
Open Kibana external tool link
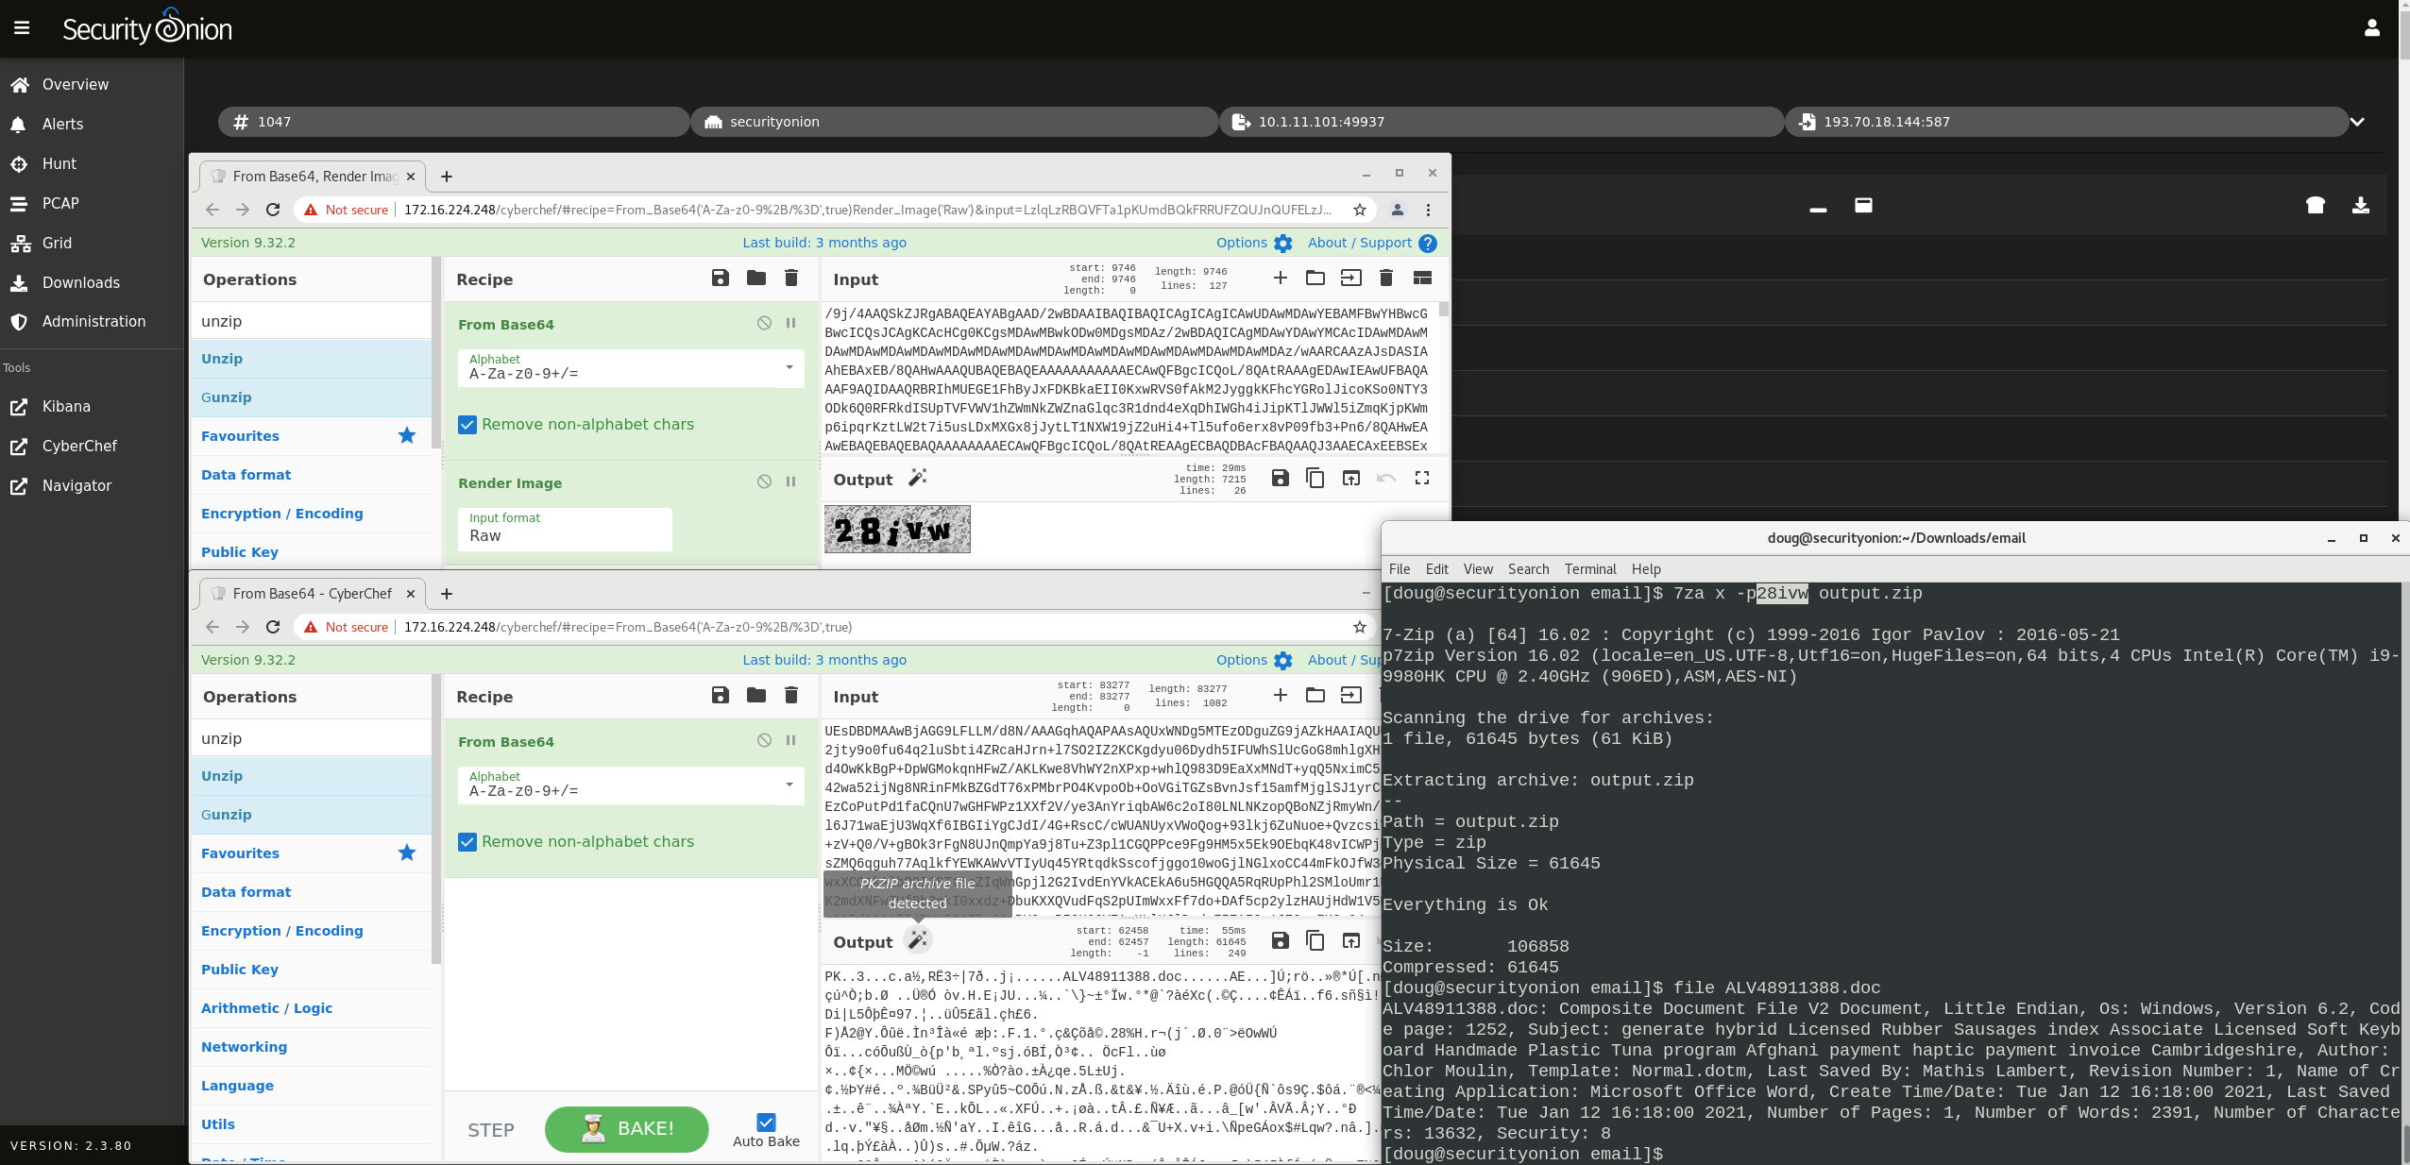click(x=92, y=406)
